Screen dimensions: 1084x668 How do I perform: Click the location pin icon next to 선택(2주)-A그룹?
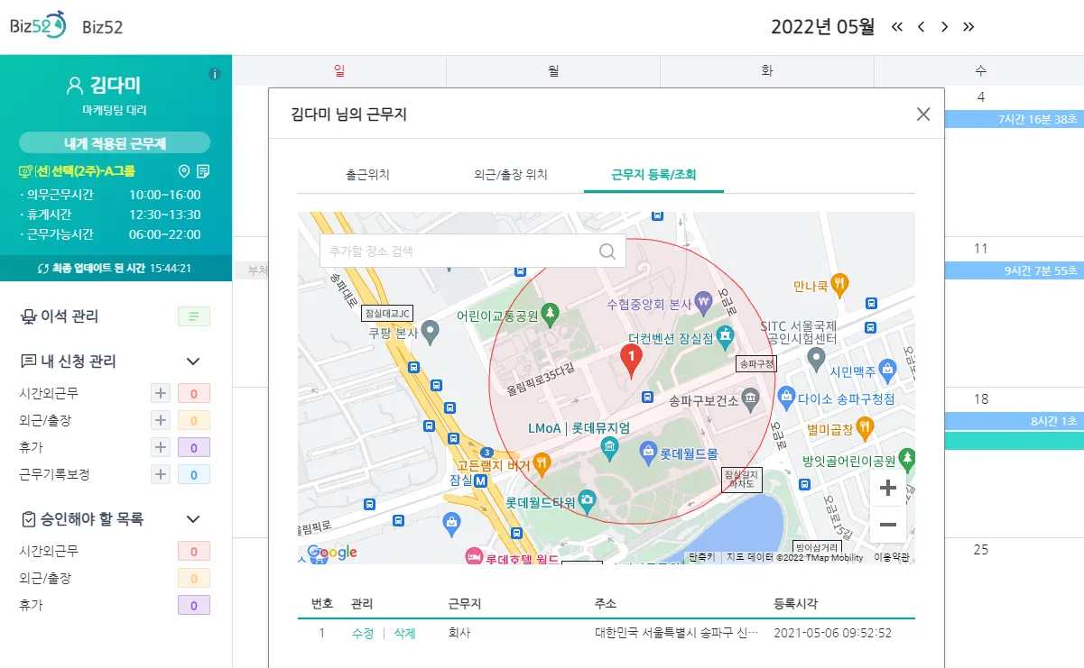(184, 171)
